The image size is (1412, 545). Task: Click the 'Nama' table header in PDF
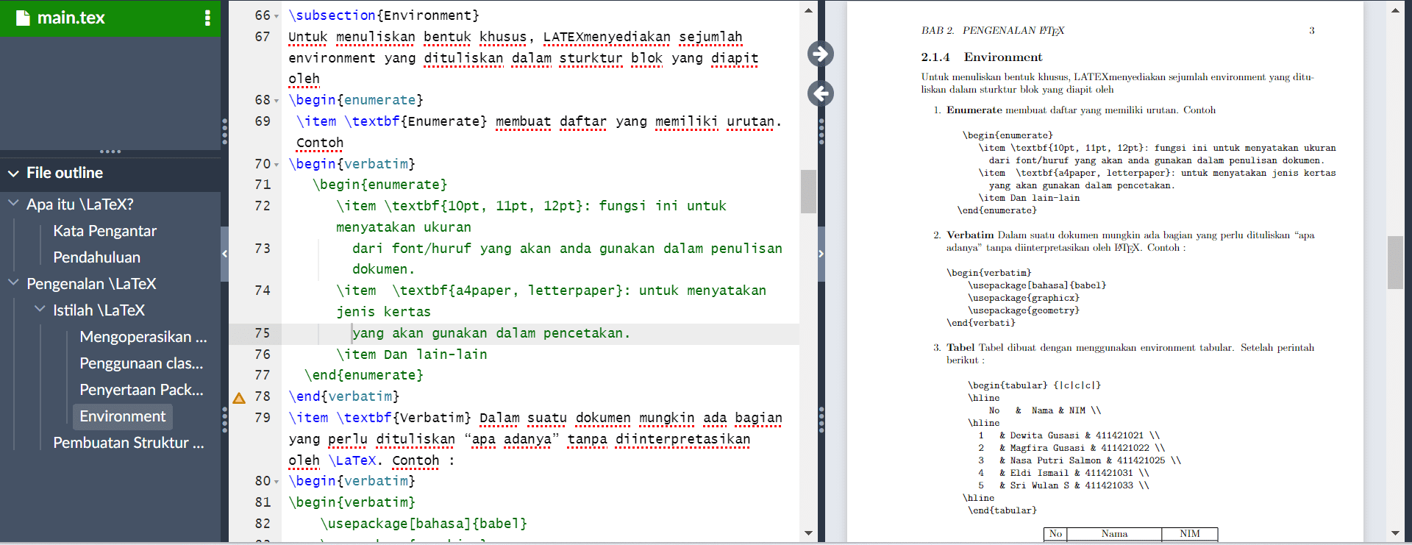(x=1114, y=534)
